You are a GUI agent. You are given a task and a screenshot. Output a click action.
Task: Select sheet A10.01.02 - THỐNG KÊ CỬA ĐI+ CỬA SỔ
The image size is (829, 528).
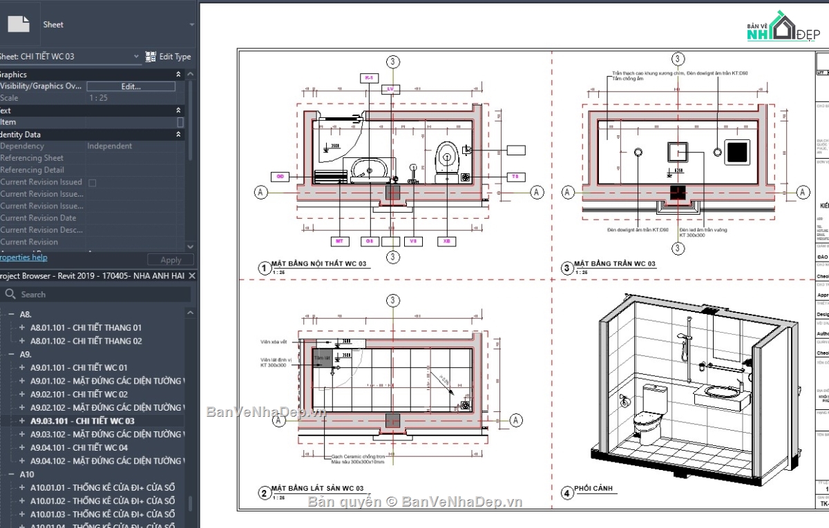click(x=102, y=501)
